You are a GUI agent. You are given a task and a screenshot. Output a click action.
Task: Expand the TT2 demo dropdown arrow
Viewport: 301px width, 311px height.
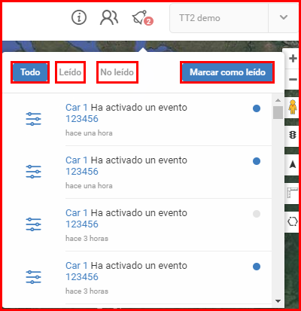coord(284,17)
